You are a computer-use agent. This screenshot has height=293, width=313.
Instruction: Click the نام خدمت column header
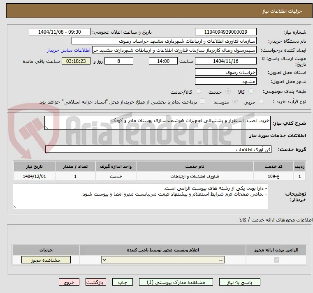point(195,166)
